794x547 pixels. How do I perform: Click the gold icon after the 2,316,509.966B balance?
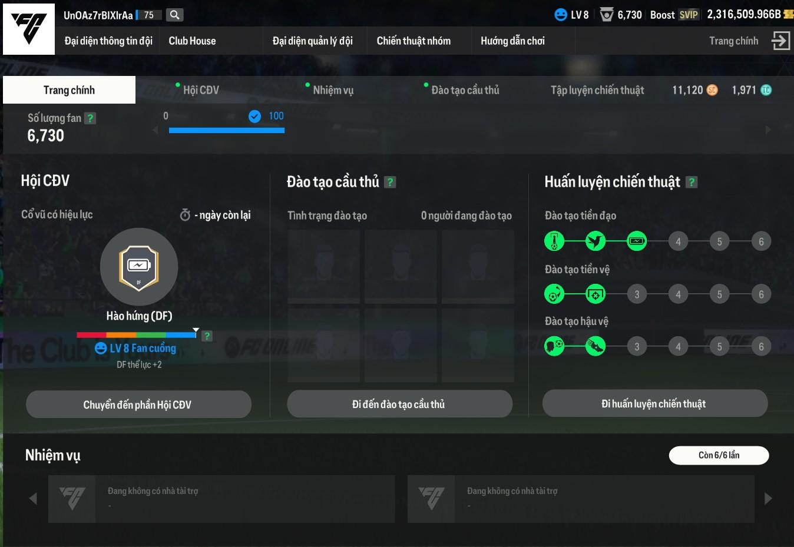pyautogui.click(x=789, y=14)
